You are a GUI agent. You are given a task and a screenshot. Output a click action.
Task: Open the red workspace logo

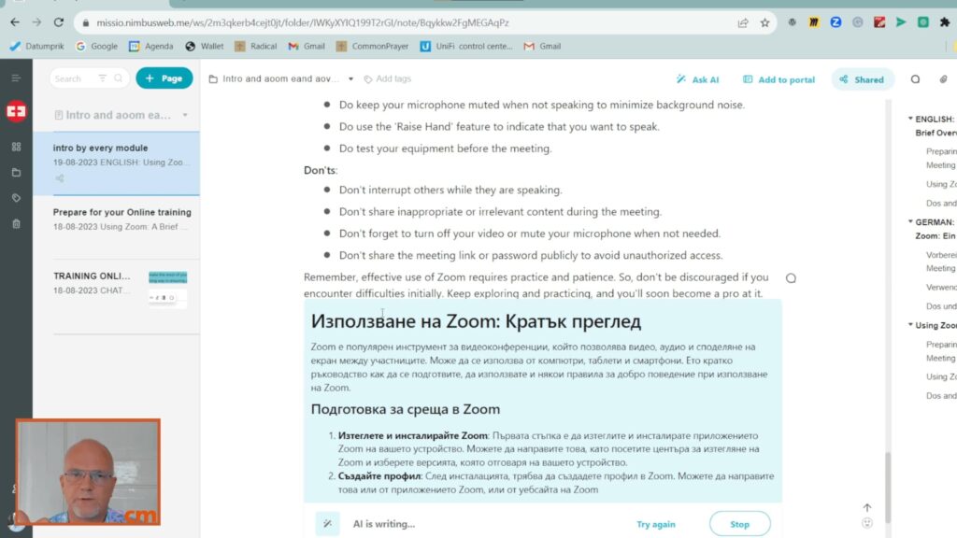(x=17, y=111)
